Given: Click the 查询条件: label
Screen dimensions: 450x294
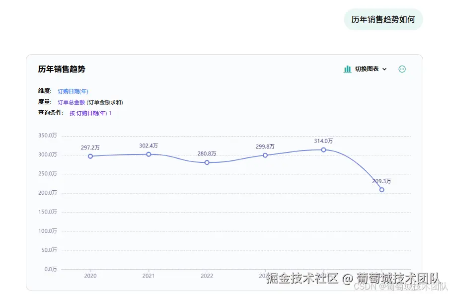Looking at the screenshot, I should tap(51, 113).
